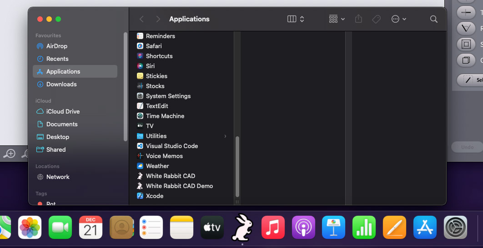
Task: Open Music from the Dock
Action: 273,228
